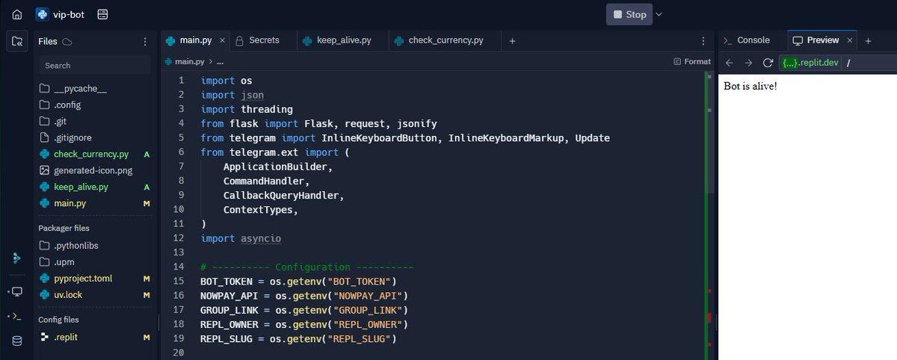Screen dimensions: 897x360
Task: Open the monitor icon in left sidebar
Action: [16, 291]
